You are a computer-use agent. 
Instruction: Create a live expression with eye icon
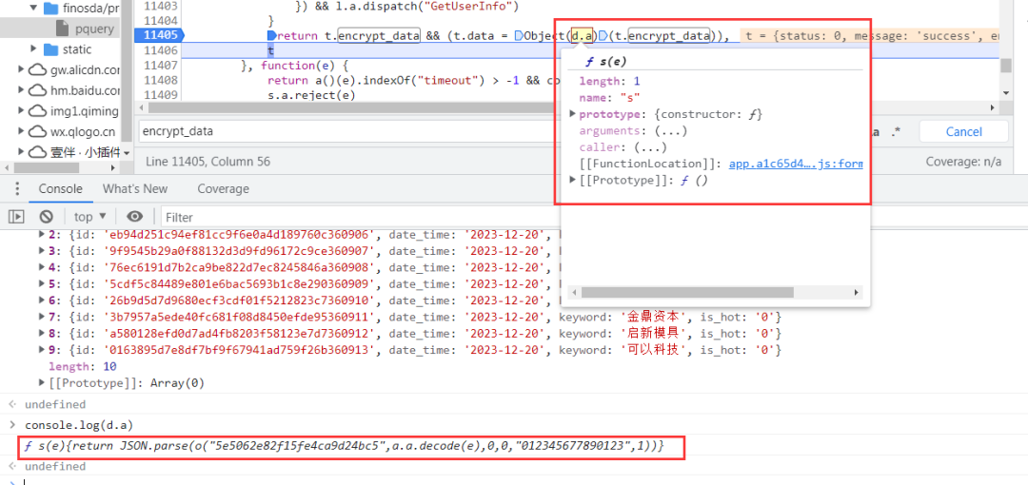(x=135, y=216)
